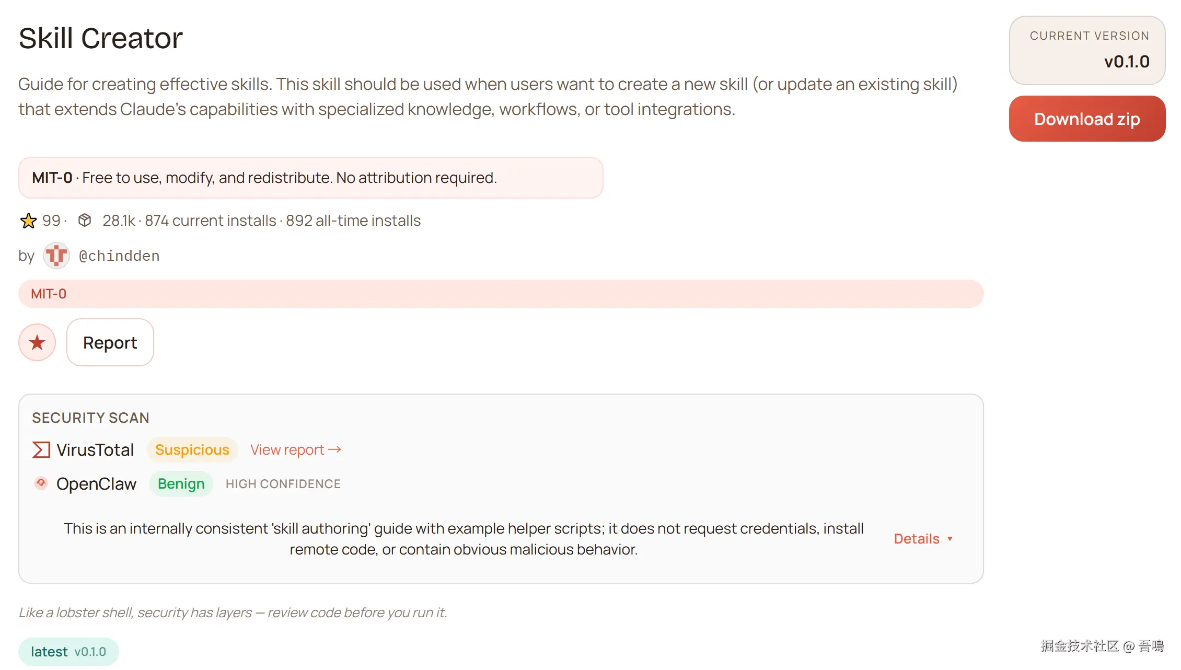Click the yellow star rating icon
1181x670 pixels.
tap(28, 221)
